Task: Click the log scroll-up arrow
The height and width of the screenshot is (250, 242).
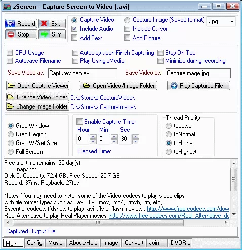Action: pos(234,163)
